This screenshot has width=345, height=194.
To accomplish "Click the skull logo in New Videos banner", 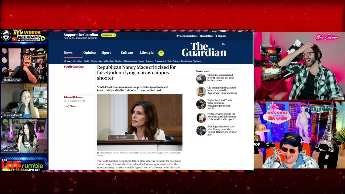I will [x=6, y=35].
